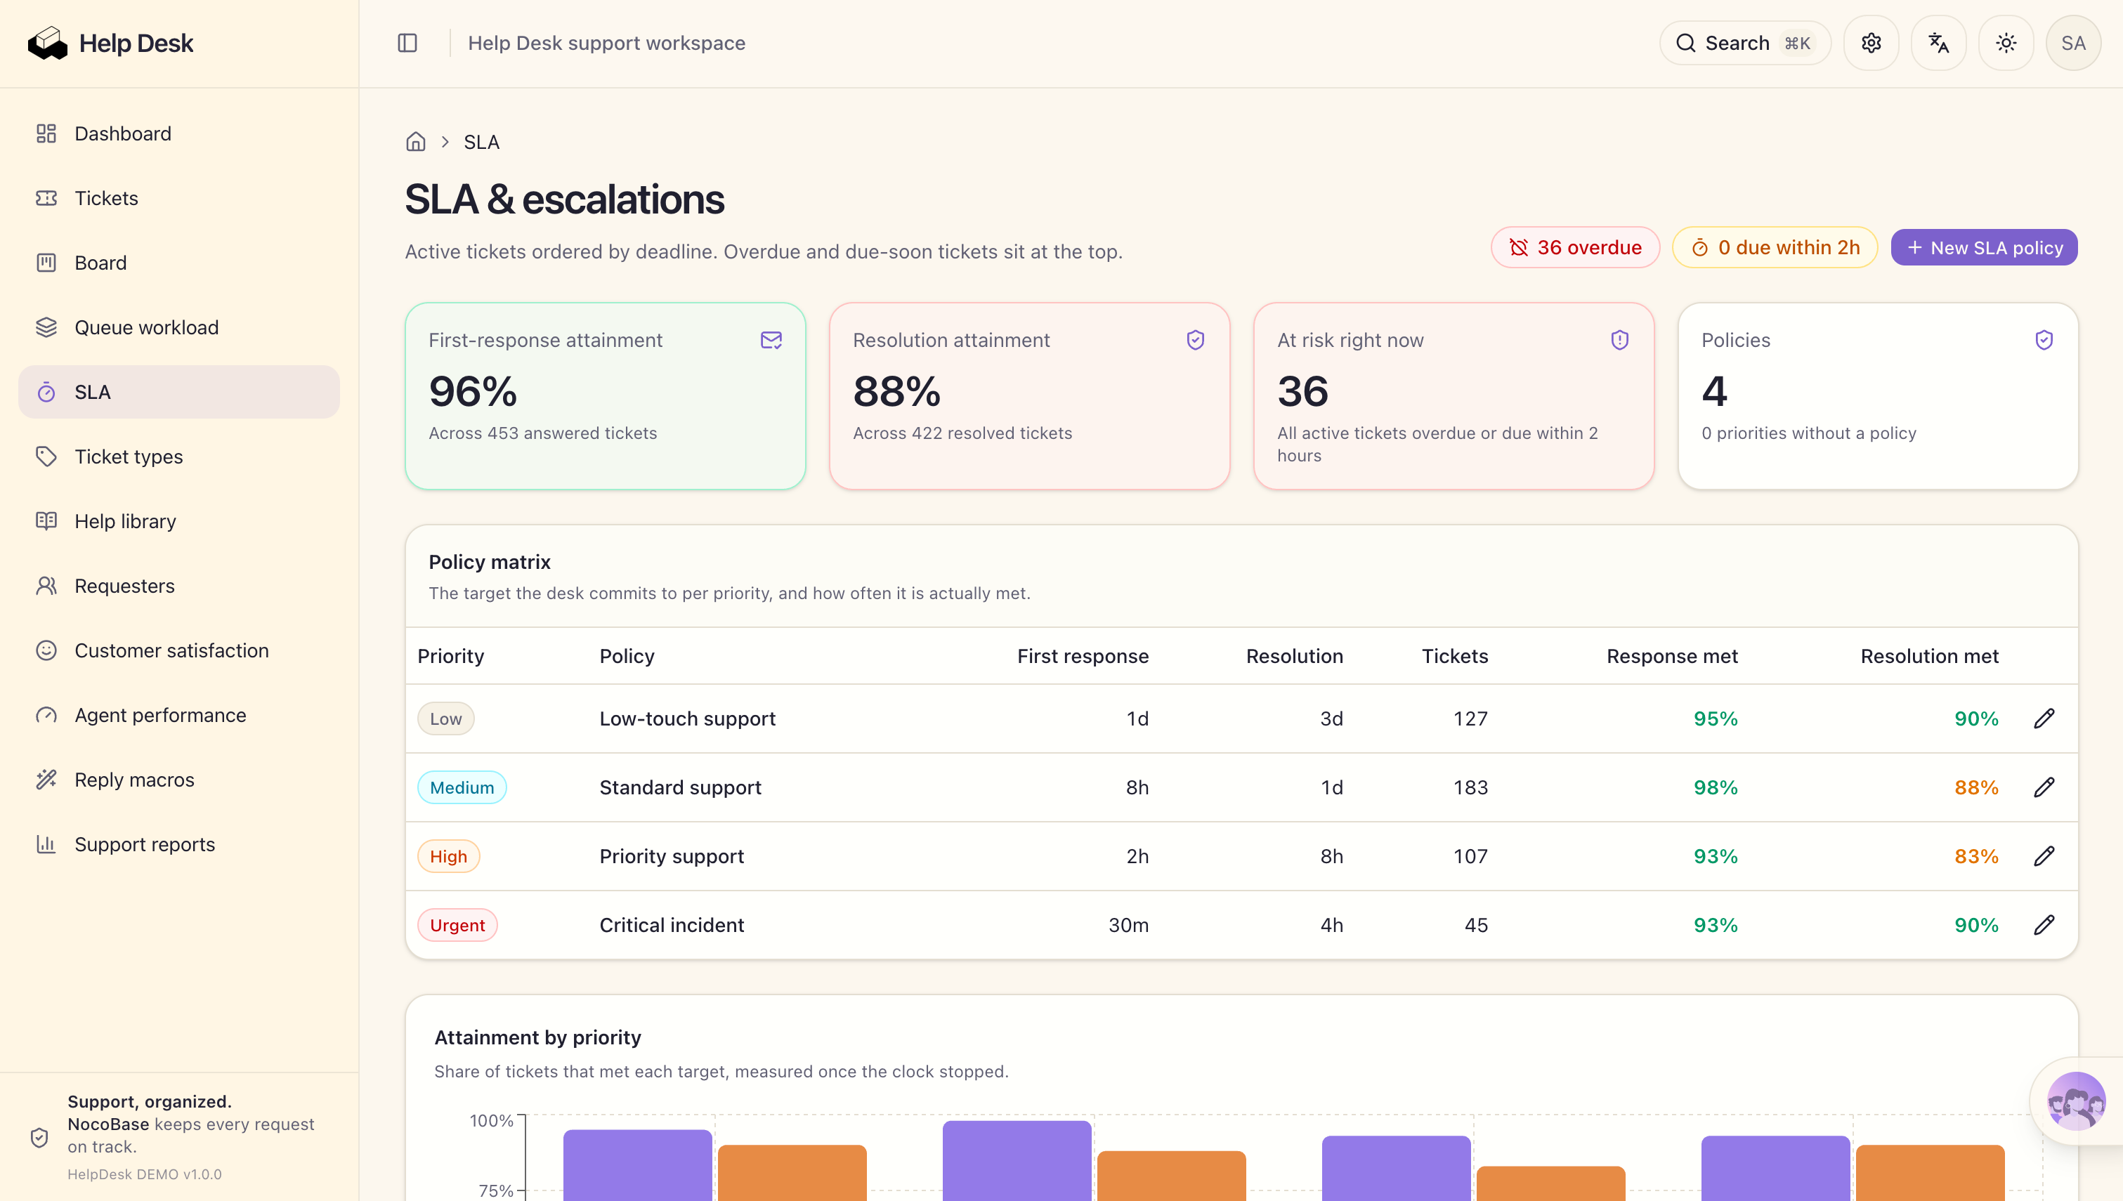Click the 0 due within 2h badge
Image resolution: width=2123 pixels, height=1201 pixels.
point(1775,247)
